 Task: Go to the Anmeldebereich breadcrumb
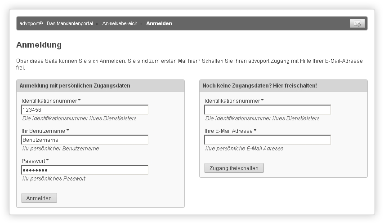pos(120,23)
